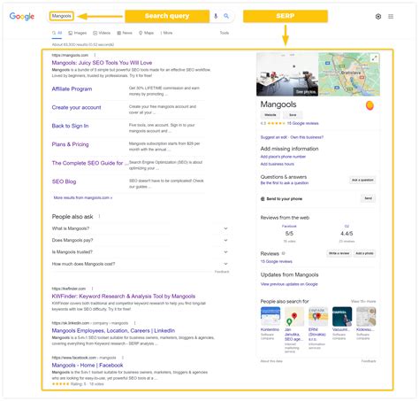Expand the 'What is Mangools?' question
Image resolution: width=419 pixels, height=401 pixels.
click(x=140, y=228)
